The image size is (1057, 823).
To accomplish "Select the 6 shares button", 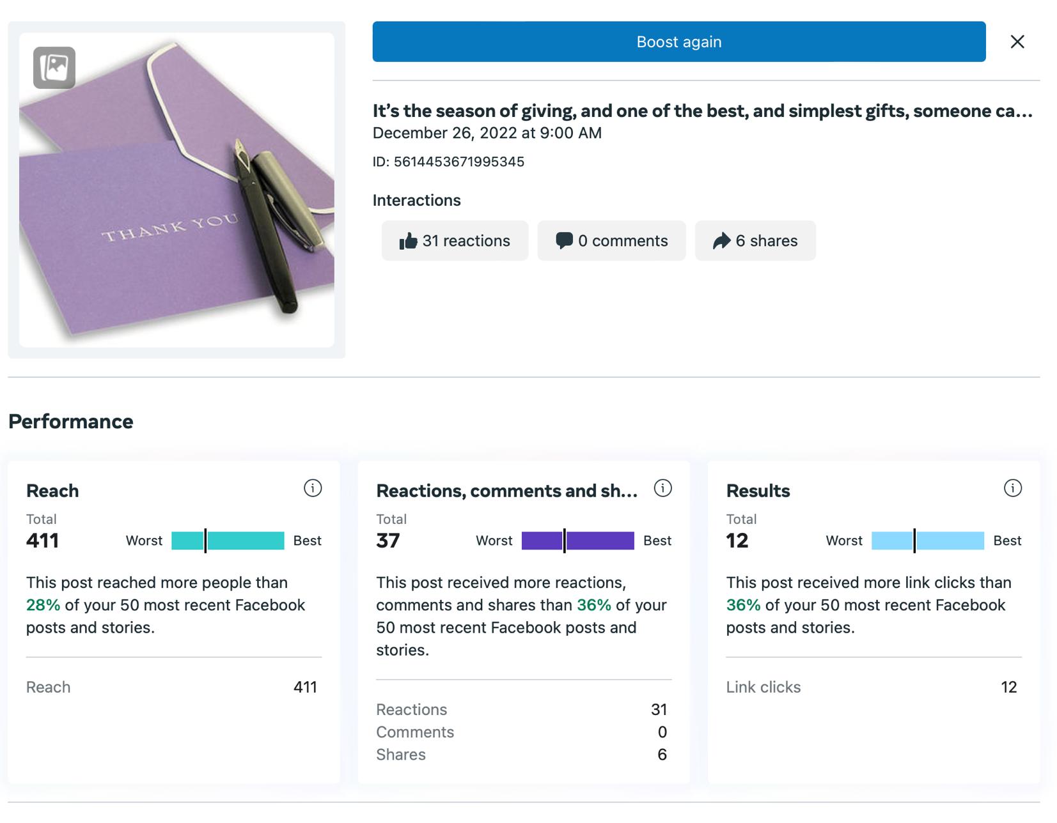I will pos(755,241).
